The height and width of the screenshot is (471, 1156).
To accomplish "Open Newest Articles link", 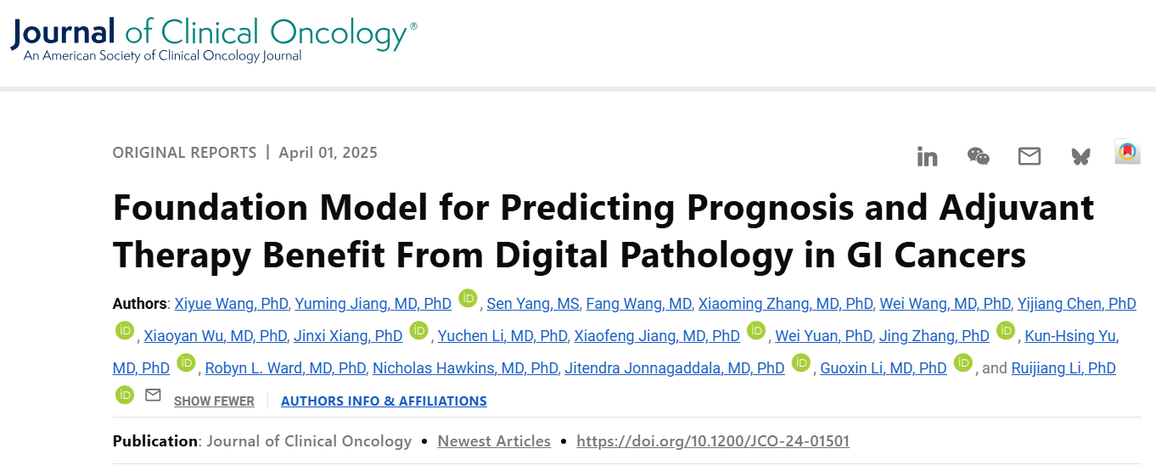I will pos(494,441).
